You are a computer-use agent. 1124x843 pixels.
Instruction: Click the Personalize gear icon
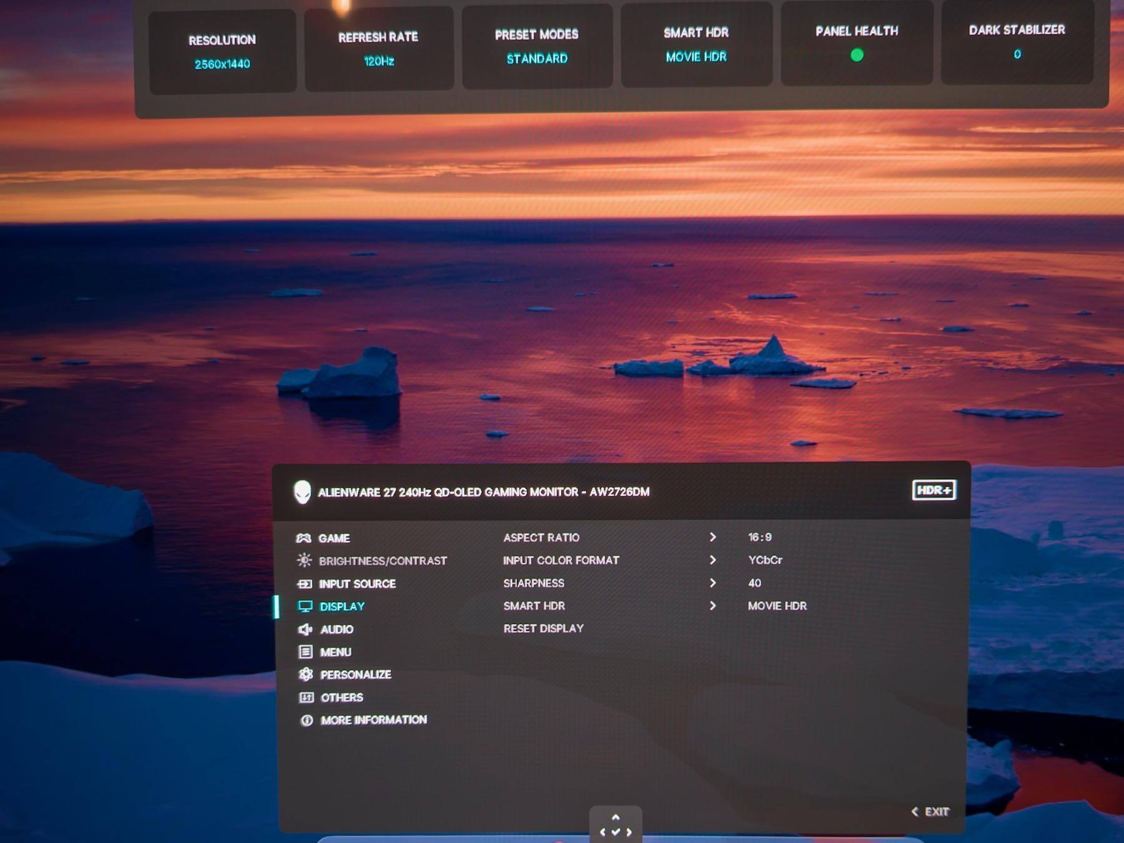tap(306, 675)
